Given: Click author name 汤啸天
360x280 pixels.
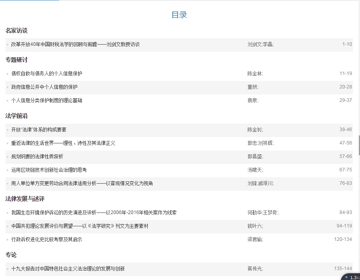Looking at the screenshot, I should tap(254, 170).
